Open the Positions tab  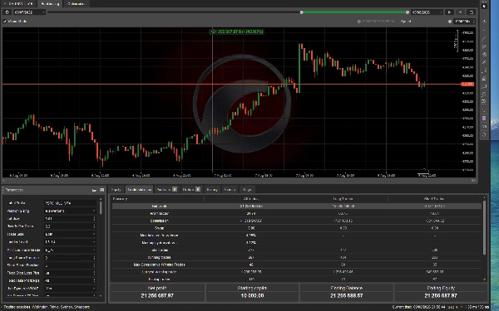(166, 190)
